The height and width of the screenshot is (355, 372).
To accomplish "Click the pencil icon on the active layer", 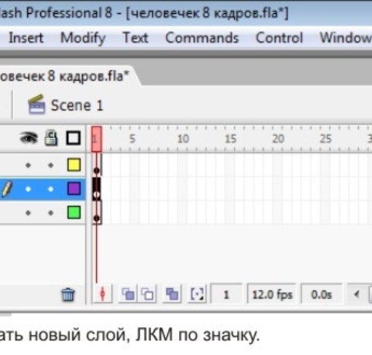I will [6, 189].
